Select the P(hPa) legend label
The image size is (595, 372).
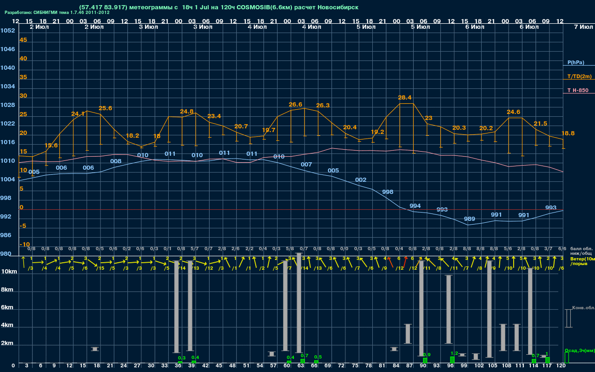click(x=576, y=62)
